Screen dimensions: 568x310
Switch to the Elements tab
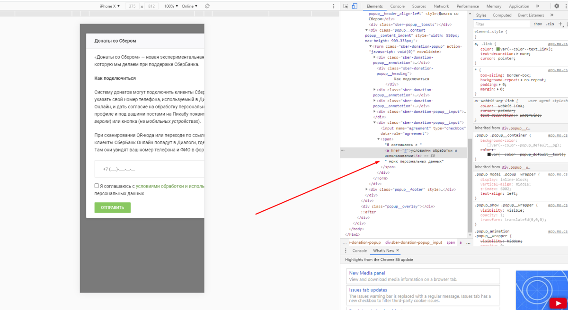click(x=374, y=6)
